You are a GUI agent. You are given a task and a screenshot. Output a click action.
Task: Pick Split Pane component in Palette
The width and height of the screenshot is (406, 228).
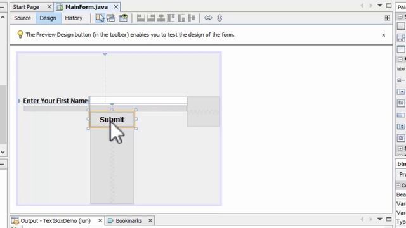[x=401, y=37]
